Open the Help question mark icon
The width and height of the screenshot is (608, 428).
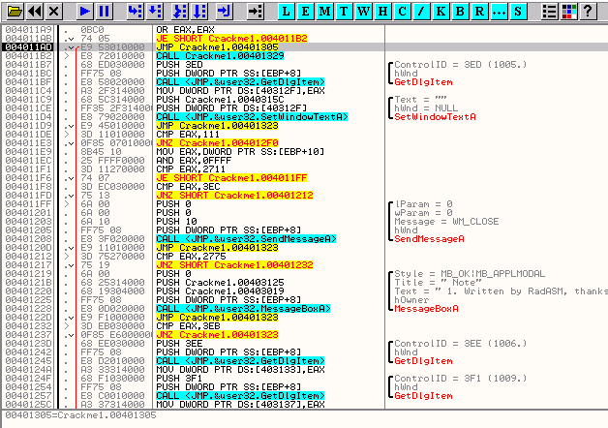(587, 11)
